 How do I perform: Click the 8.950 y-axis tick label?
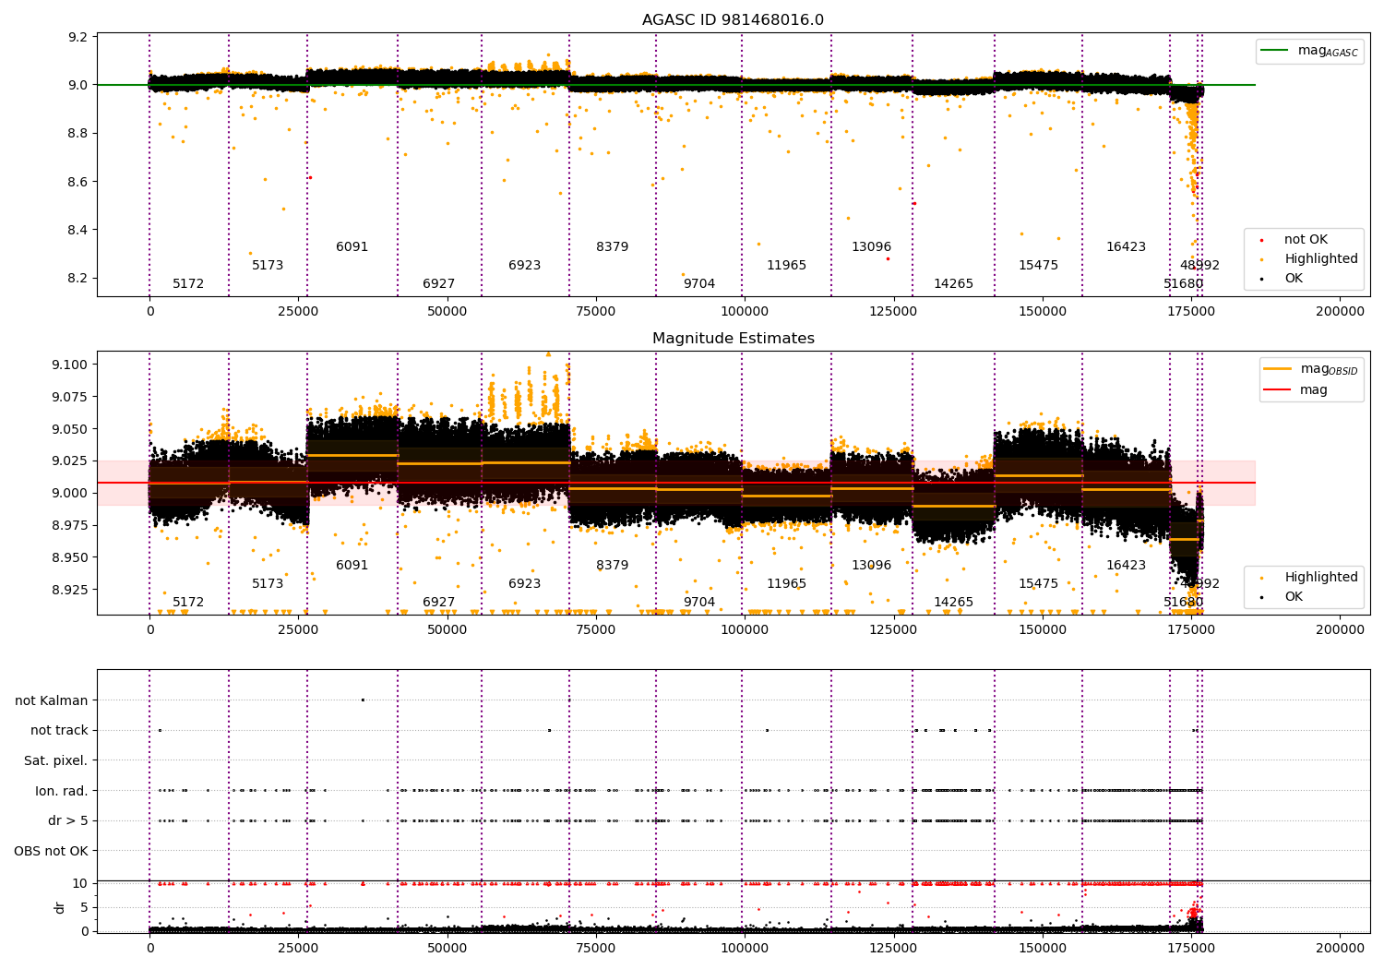(71, 557)
